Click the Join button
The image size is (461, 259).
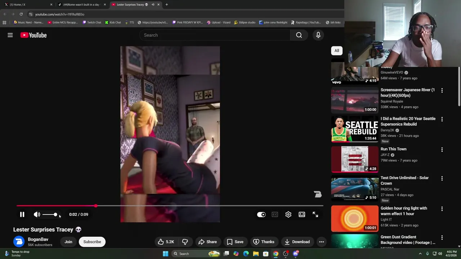click(x=68, y=242)
